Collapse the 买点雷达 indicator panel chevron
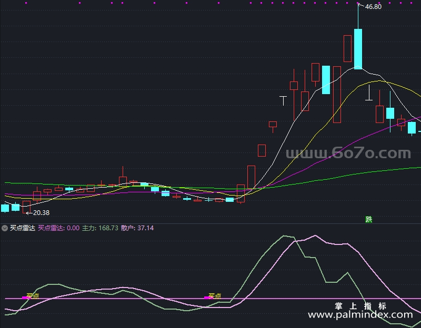 (5, 228)
